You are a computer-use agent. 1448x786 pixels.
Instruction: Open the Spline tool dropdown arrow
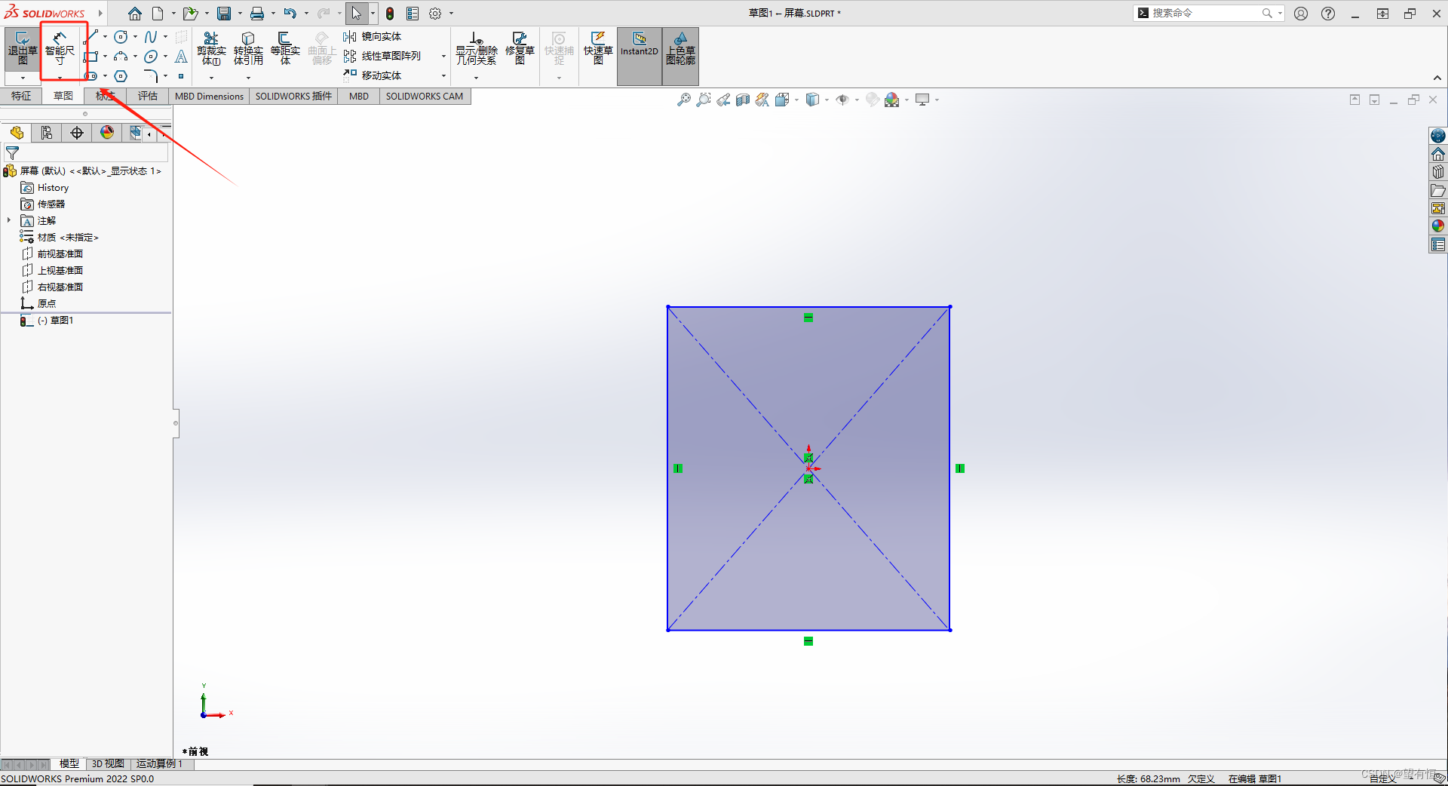(165, 36)
